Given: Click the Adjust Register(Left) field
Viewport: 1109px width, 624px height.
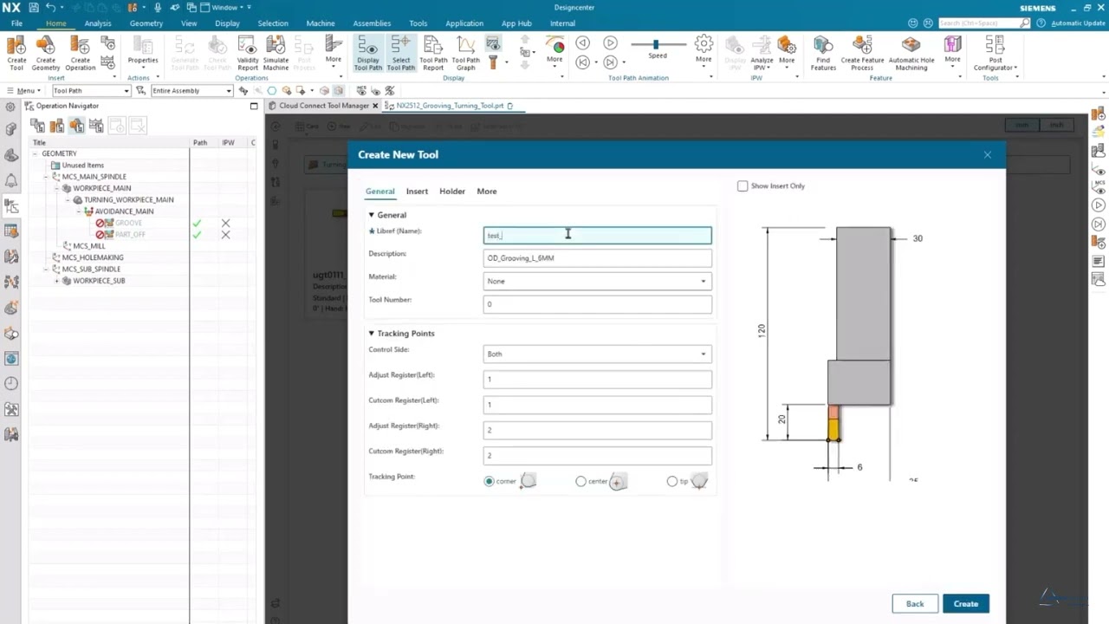Looking at the screenshot, I should pos(597,379).
